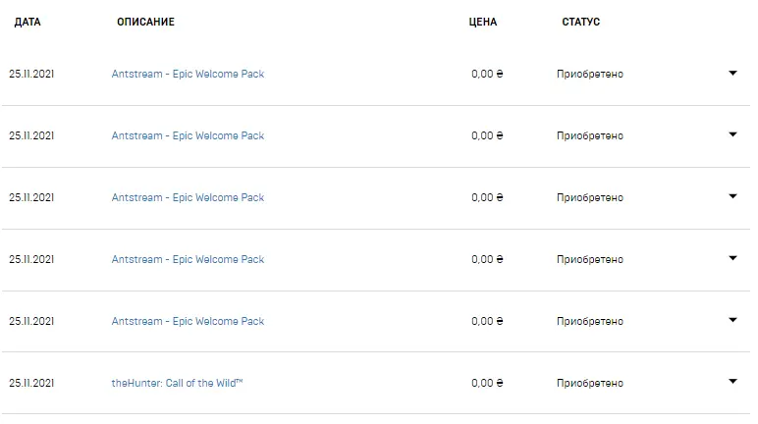Screen dimensions: 758x424
Task: Click the ЦЕНА column header
Action: tap(482, 22)
